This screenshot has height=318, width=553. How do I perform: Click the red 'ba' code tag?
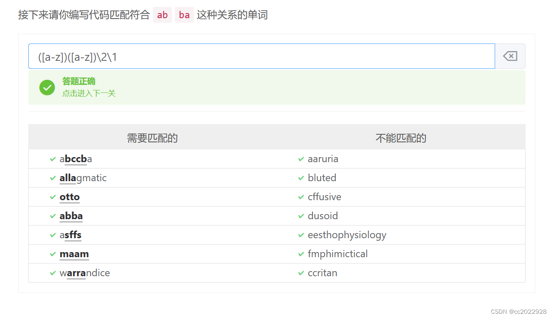(x=184, y=15)
